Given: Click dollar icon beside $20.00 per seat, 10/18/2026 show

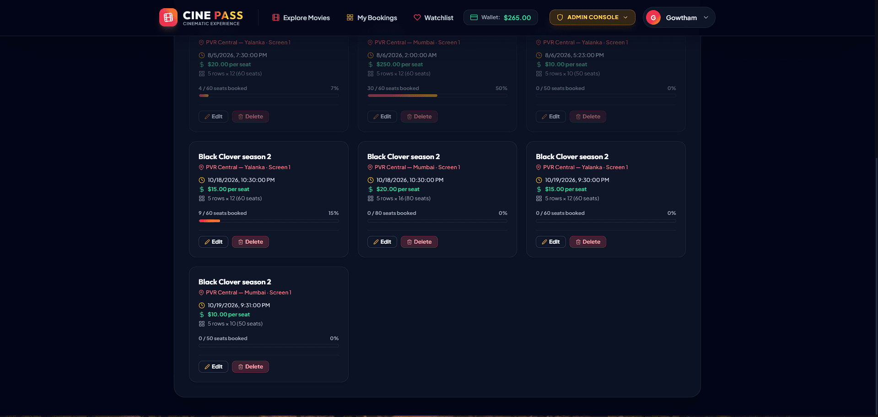Looking at the screenshot, I should tap(370, 189).
